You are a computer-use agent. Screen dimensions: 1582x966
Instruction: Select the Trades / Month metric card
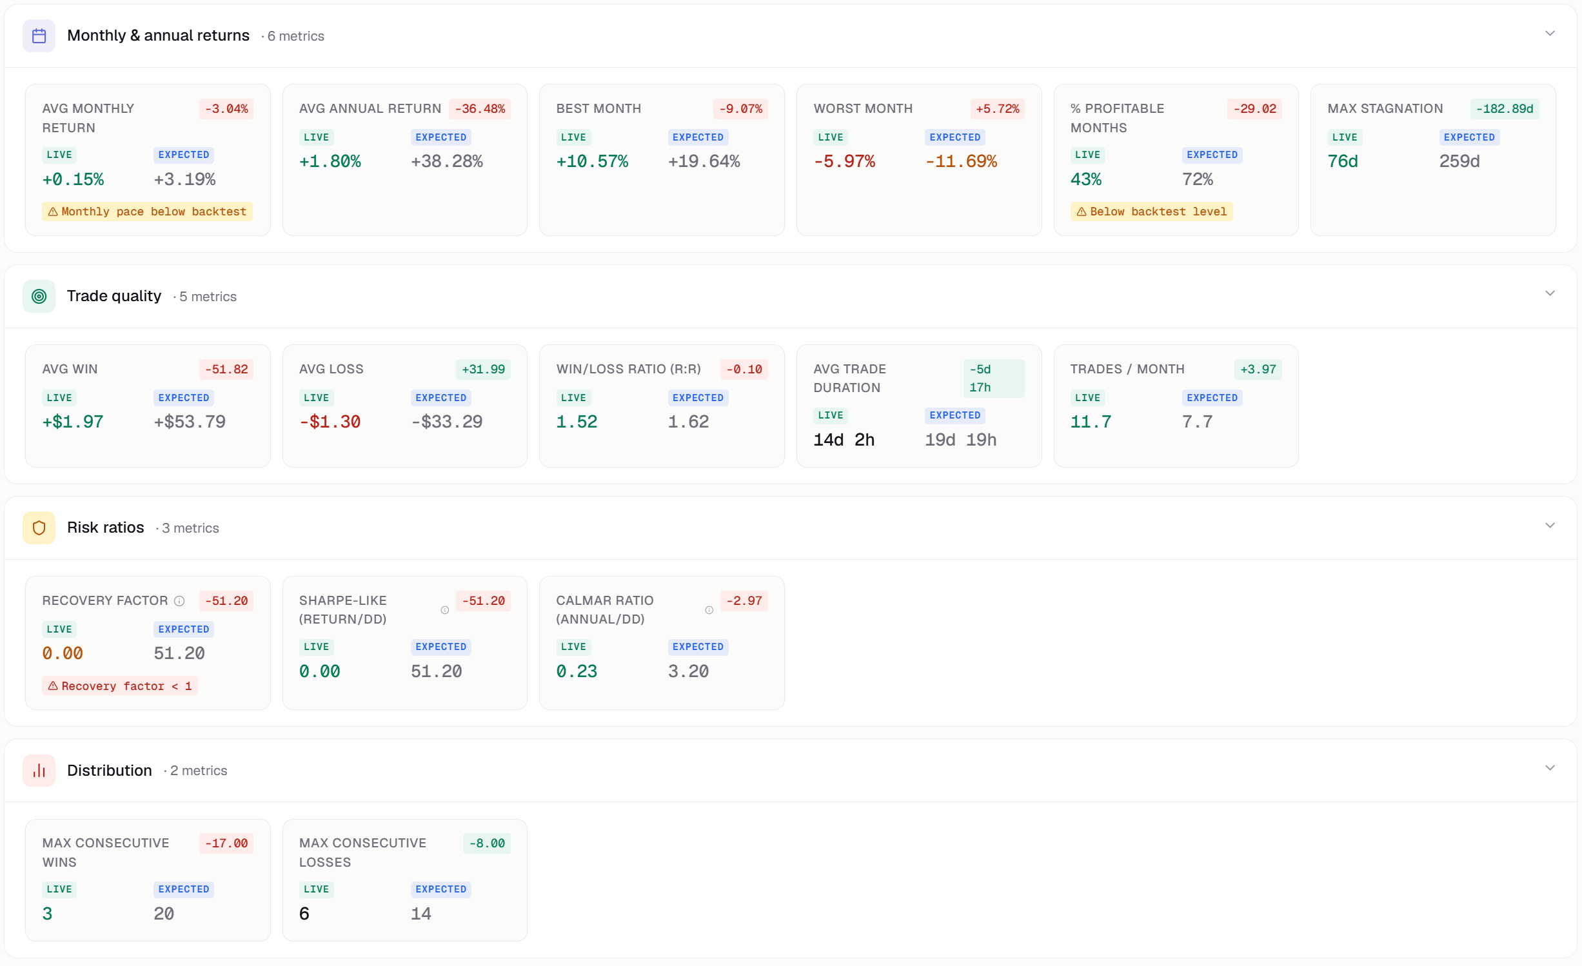1175,406
